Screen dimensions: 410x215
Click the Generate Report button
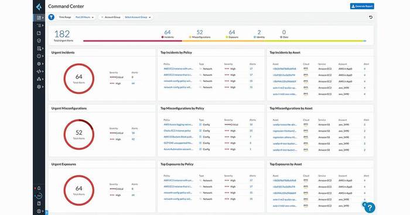click(362, 6)
